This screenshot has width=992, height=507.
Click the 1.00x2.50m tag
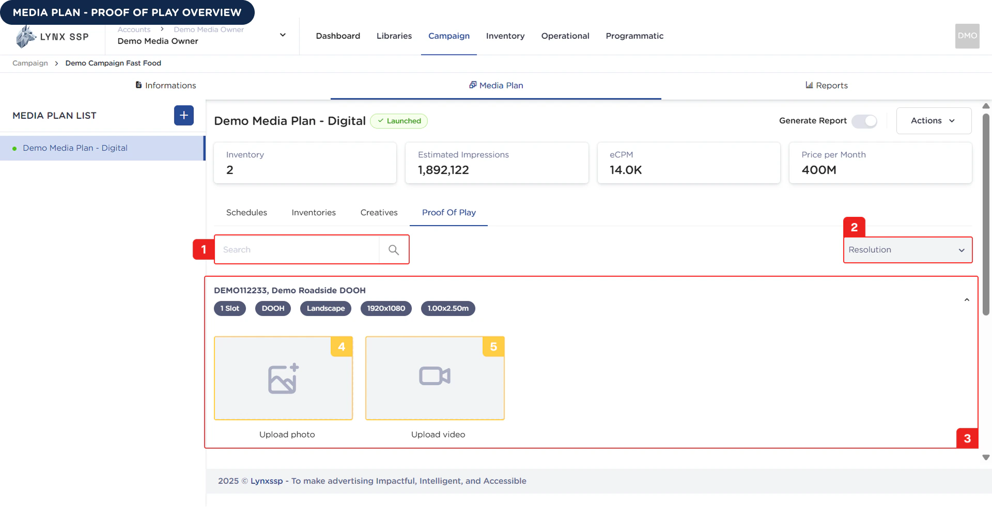click(x=448, y=308)
